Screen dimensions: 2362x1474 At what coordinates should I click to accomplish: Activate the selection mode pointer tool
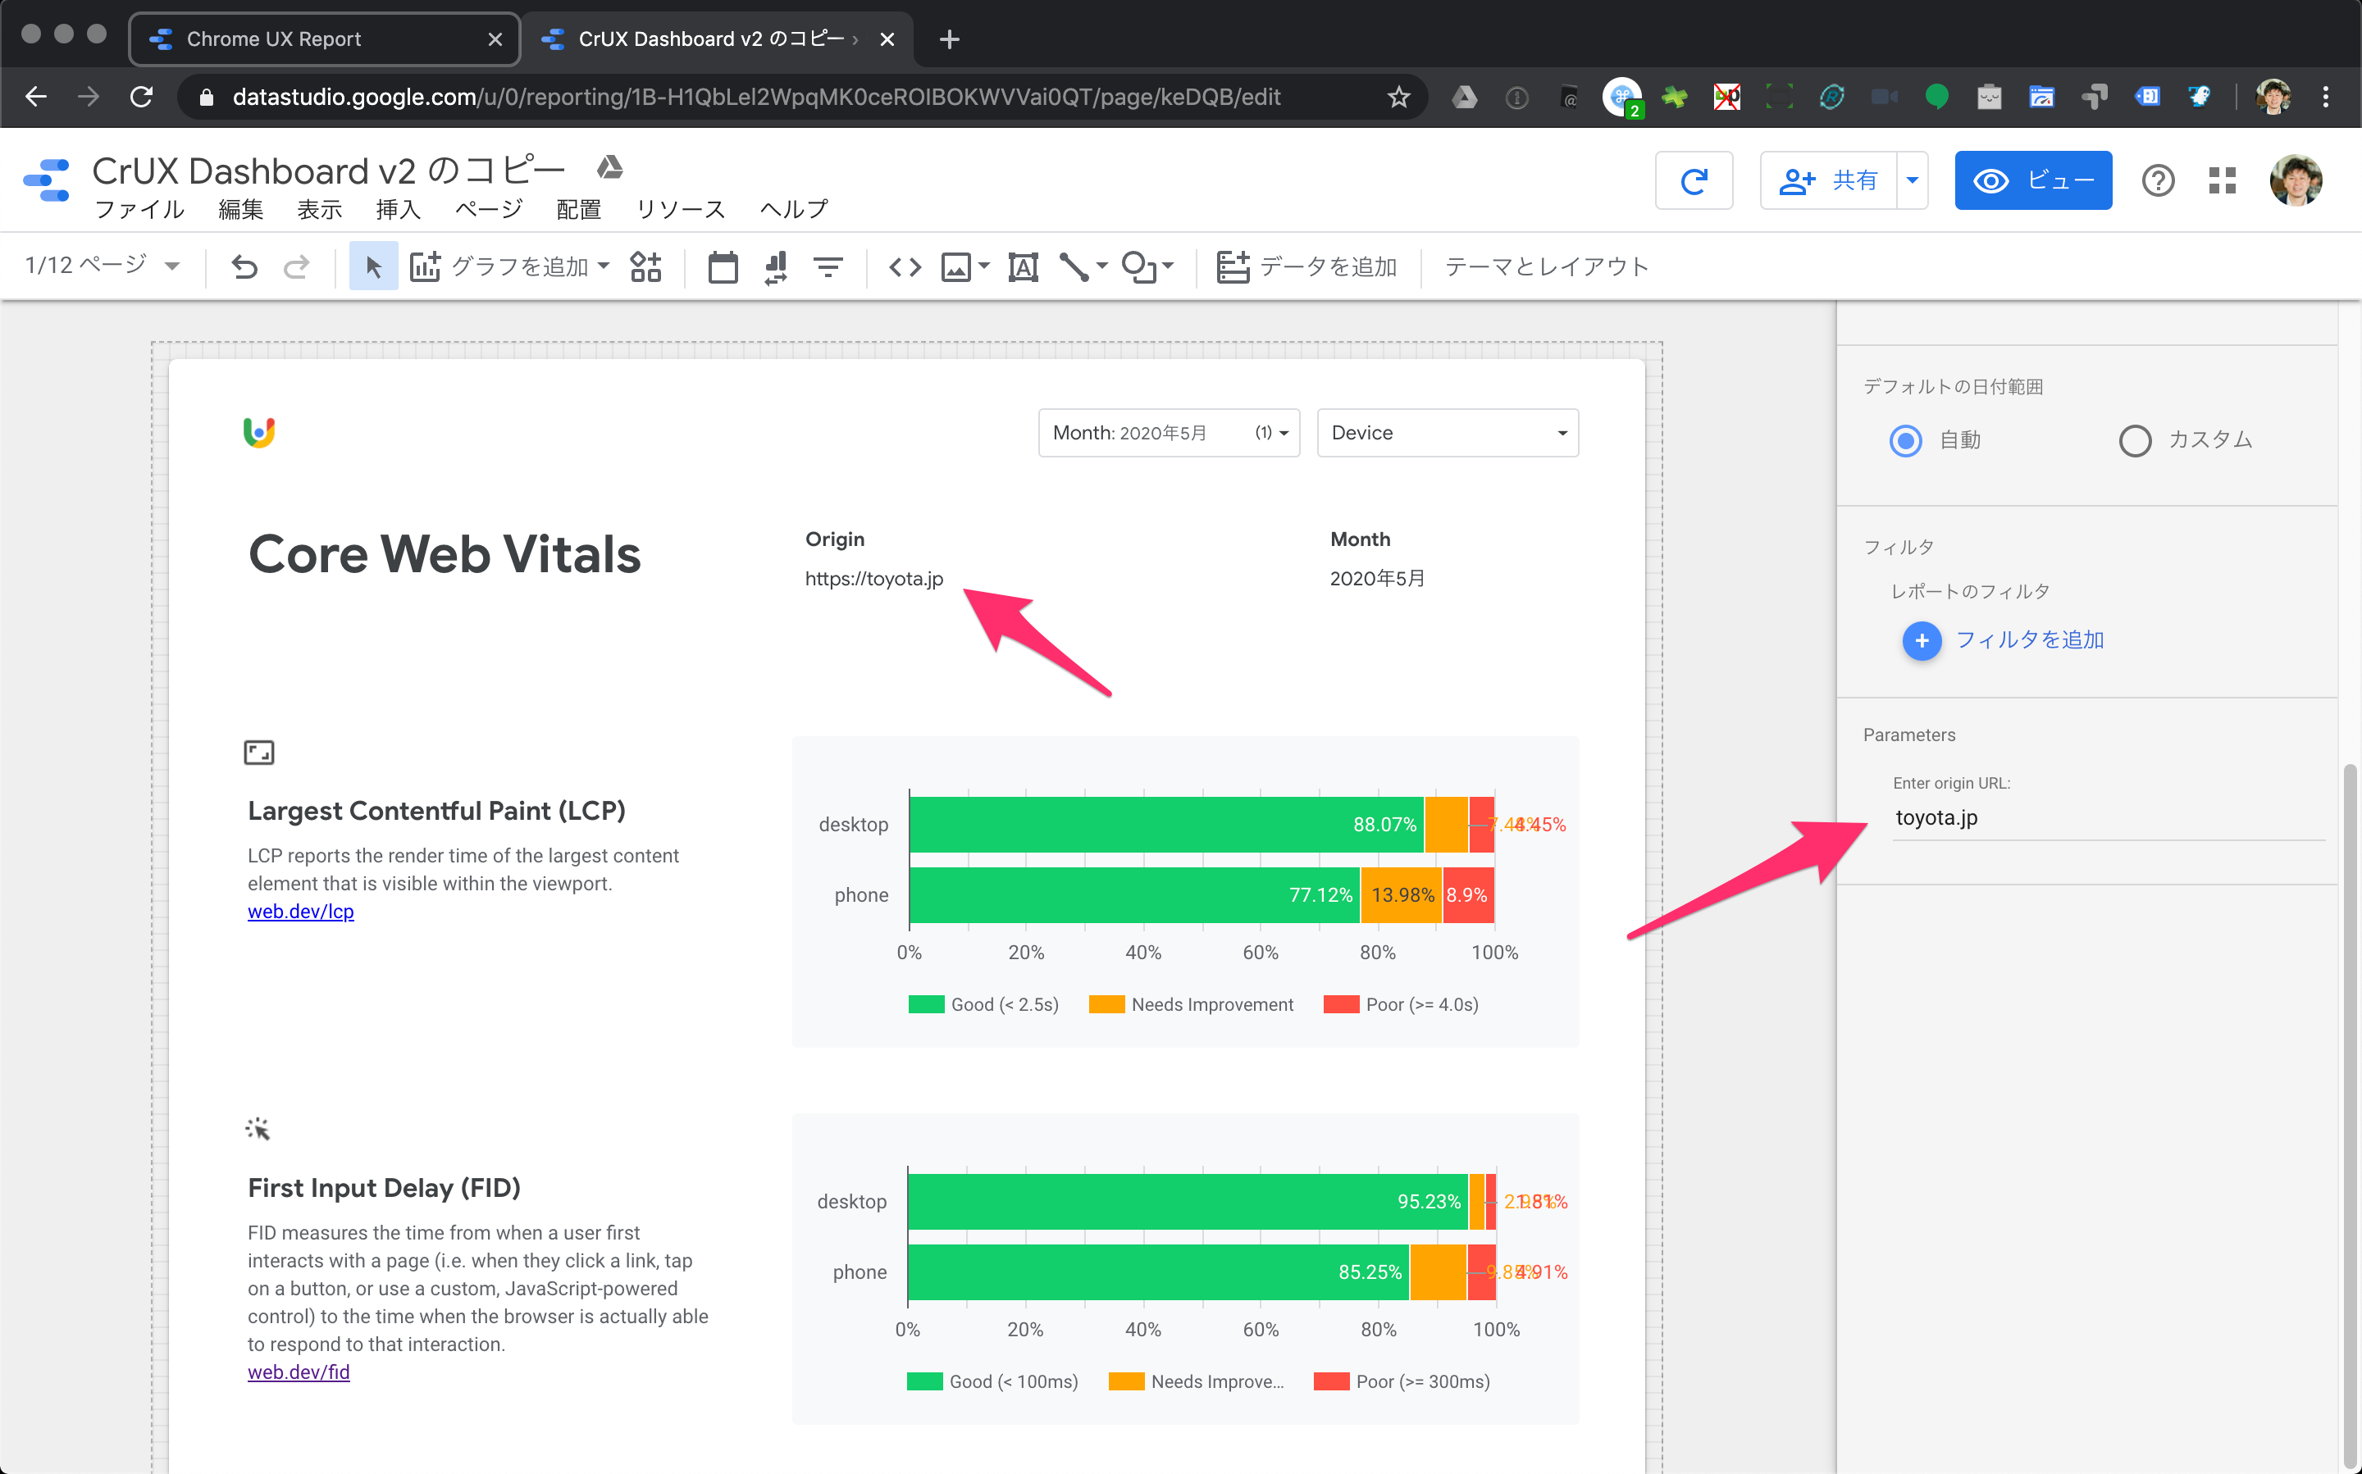(373, 266)
